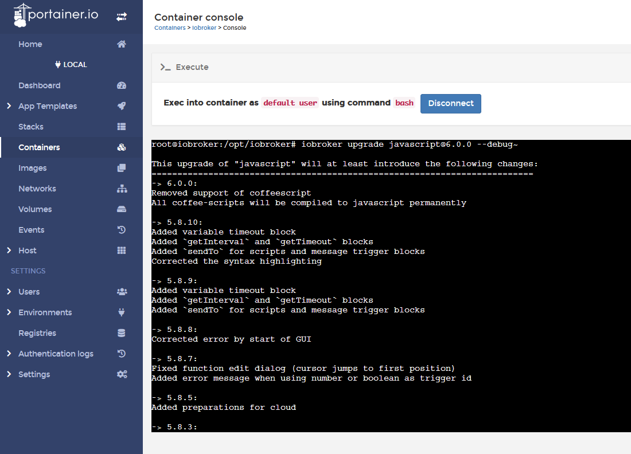631x454 pixels.
Task: Click the Containers cubes icon
Action: click(122, 147)
